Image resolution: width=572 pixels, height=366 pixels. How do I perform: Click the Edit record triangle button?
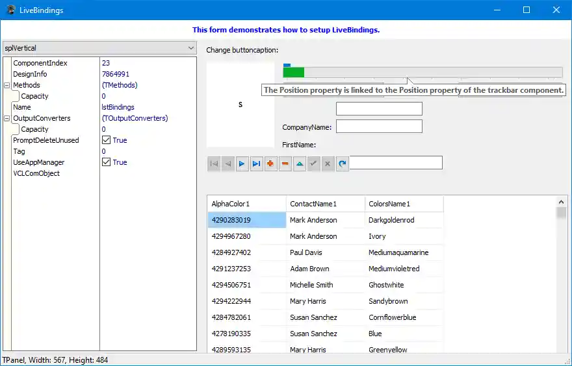[x=299, y=164]
